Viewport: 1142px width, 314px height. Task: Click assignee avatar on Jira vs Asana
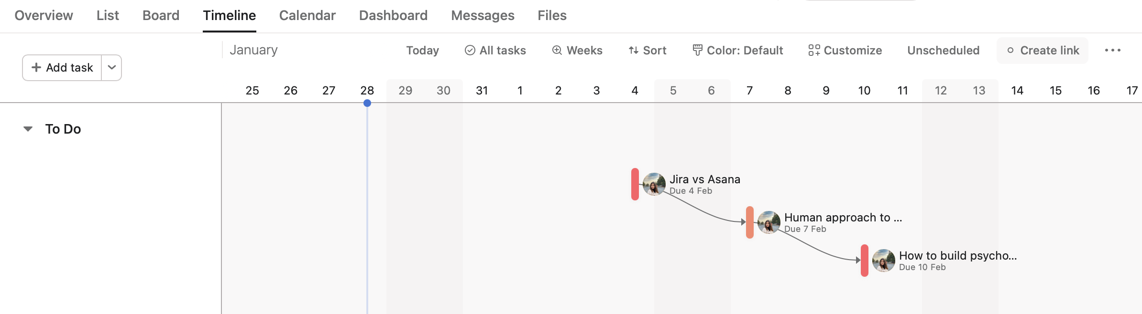point(654,184)
